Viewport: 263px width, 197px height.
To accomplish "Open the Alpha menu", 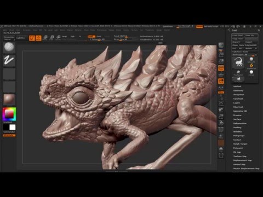I will (5, 30).
